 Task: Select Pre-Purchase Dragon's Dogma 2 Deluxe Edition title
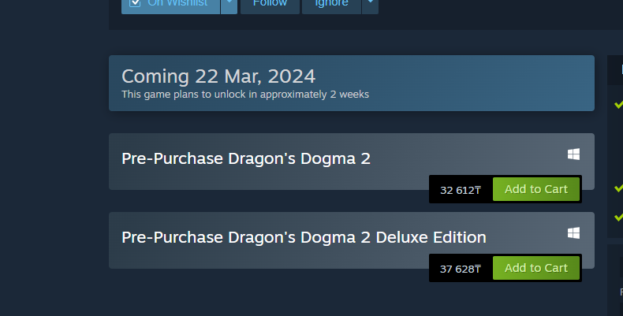[x=304, y=237]
